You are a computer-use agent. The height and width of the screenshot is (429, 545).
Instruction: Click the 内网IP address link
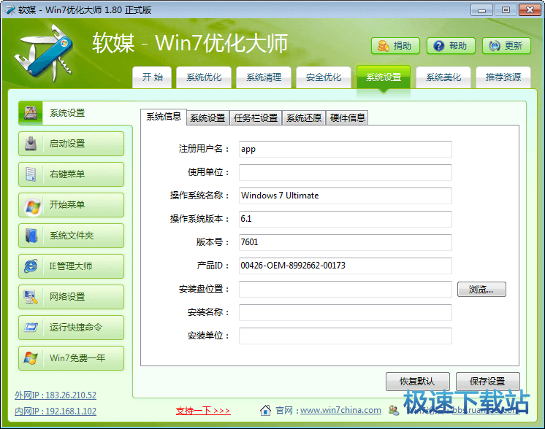pos(56,411)
